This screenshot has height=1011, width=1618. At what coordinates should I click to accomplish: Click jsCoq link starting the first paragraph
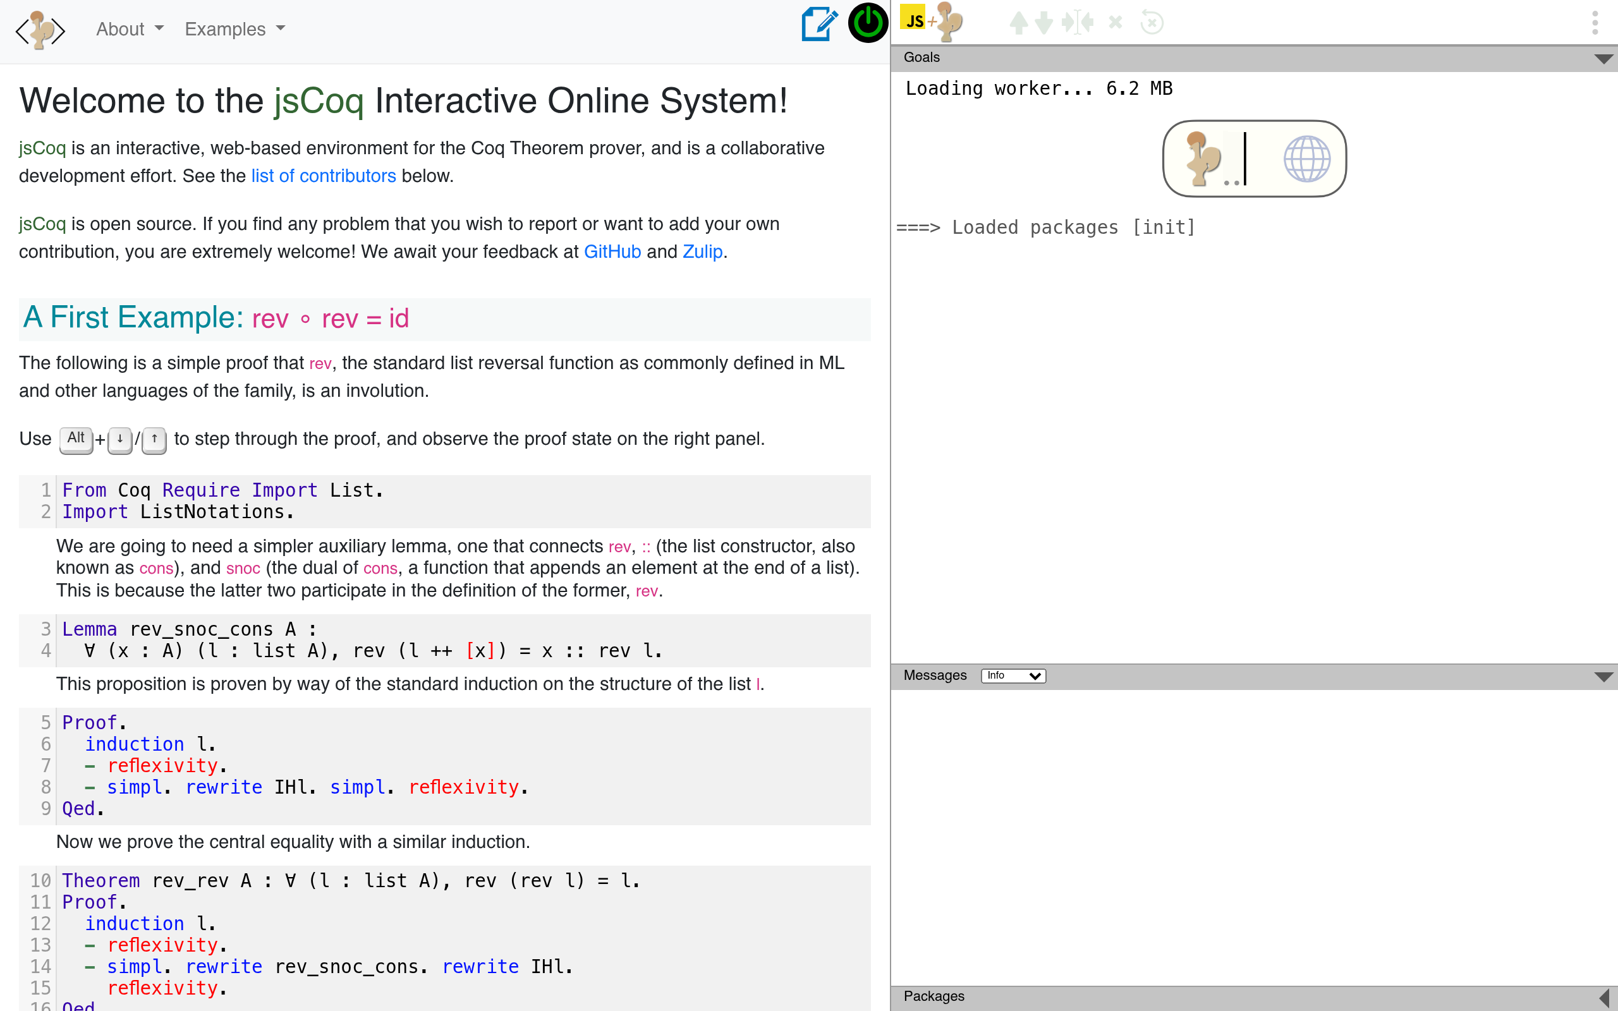click(x=42, y=148)
